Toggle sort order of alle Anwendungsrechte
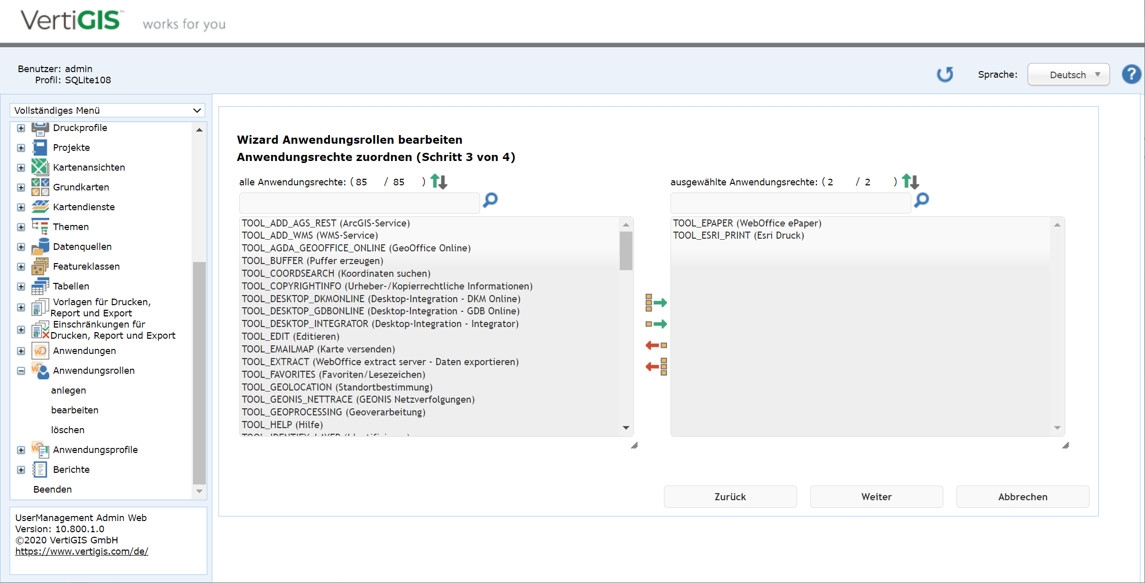The image size is (1145, 583). pos(438,181)
